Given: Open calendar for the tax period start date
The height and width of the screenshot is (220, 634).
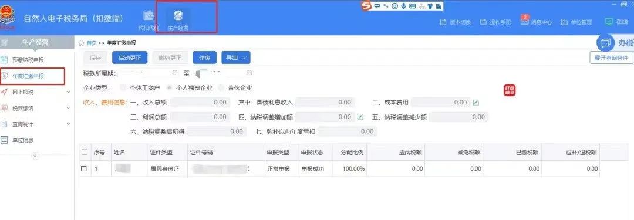Looking at the screenshot, I should (x=175, y=73).
